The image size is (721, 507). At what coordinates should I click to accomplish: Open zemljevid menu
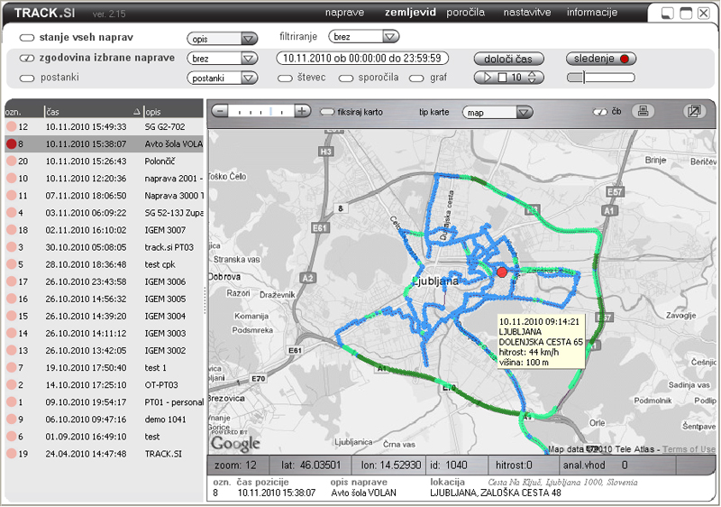[410, 13]
